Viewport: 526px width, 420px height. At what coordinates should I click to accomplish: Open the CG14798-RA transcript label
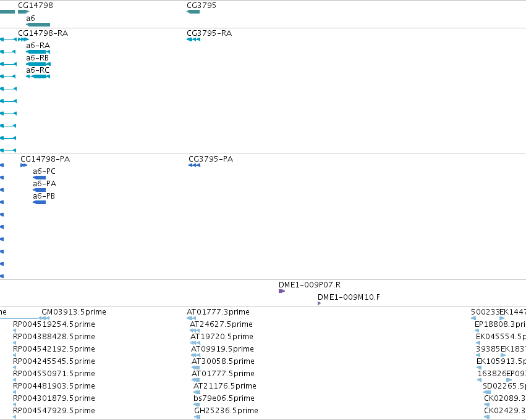(x=43, y=33)
